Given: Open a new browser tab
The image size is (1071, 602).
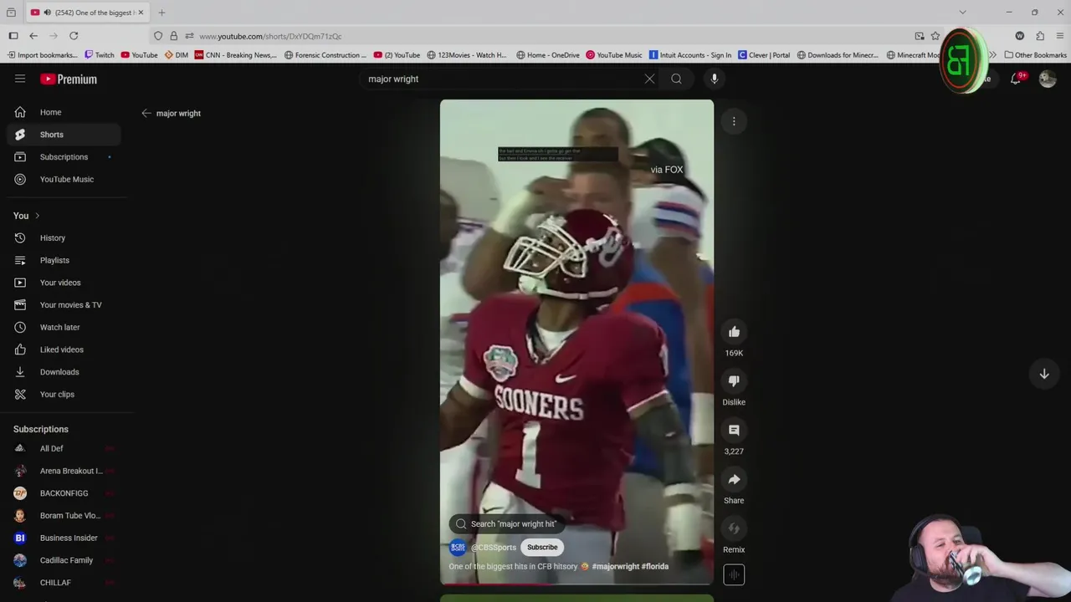Looking at the screenshot, I should pyautogui.click(x=161, y=13).
